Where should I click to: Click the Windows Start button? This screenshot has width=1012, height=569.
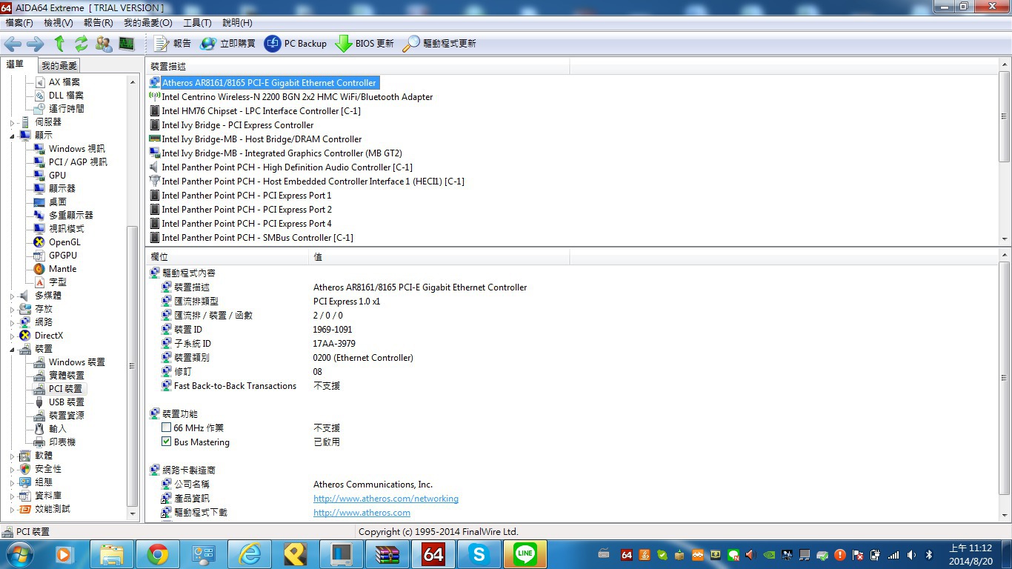pos(19,554)
